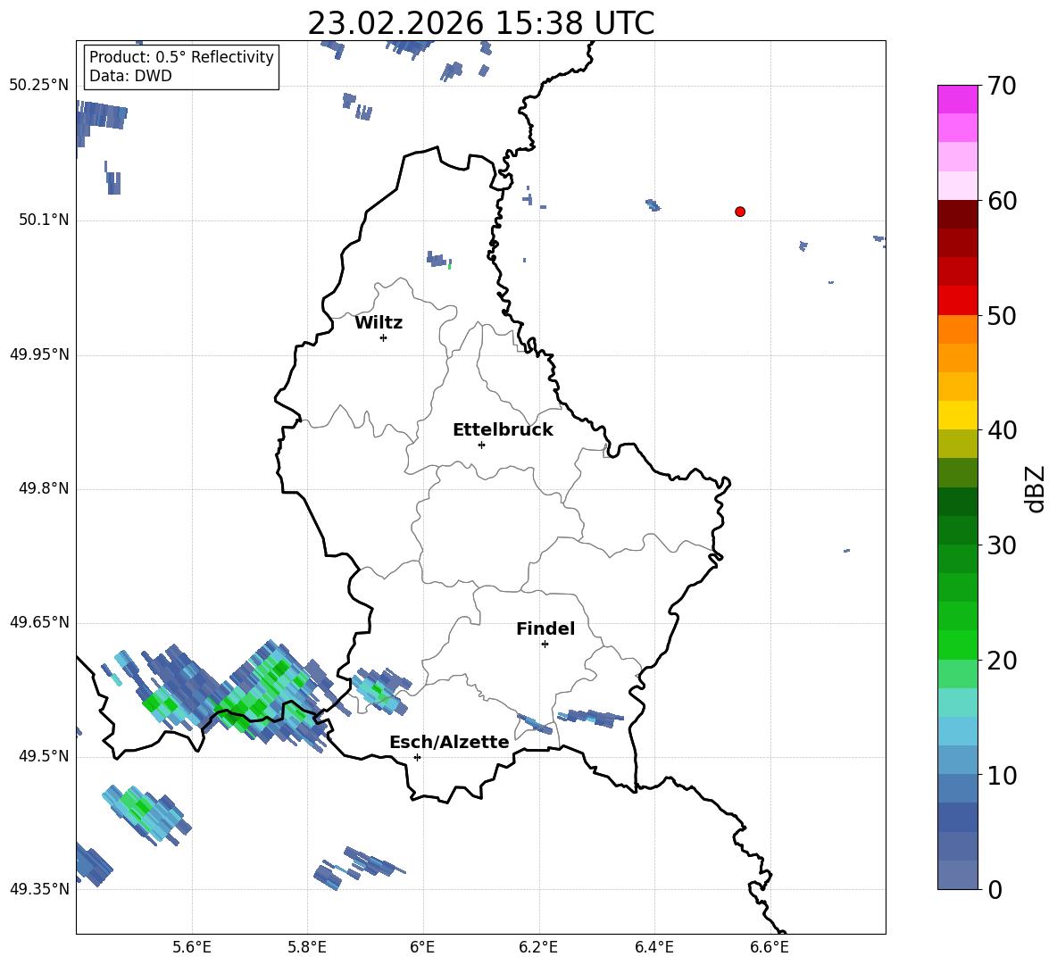Click the 60 tick label on colorbar
The image size is (1057, 965).
click(1002, 201)
